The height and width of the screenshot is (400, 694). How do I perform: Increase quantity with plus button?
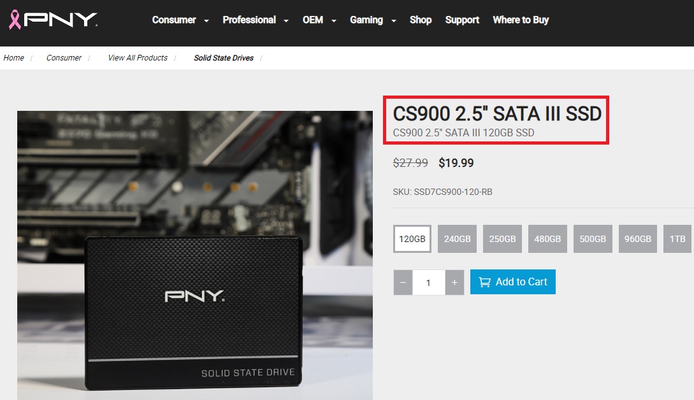pyautogui.click(x=454, y=282)
